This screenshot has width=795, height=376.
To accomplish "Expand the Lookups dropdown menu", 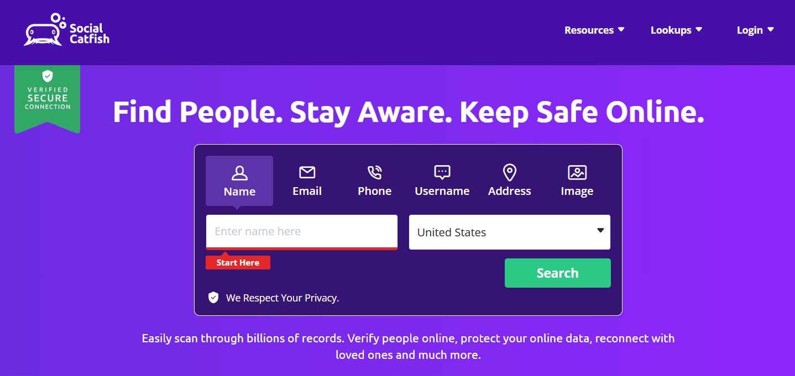I will click(x=676, y=30).
